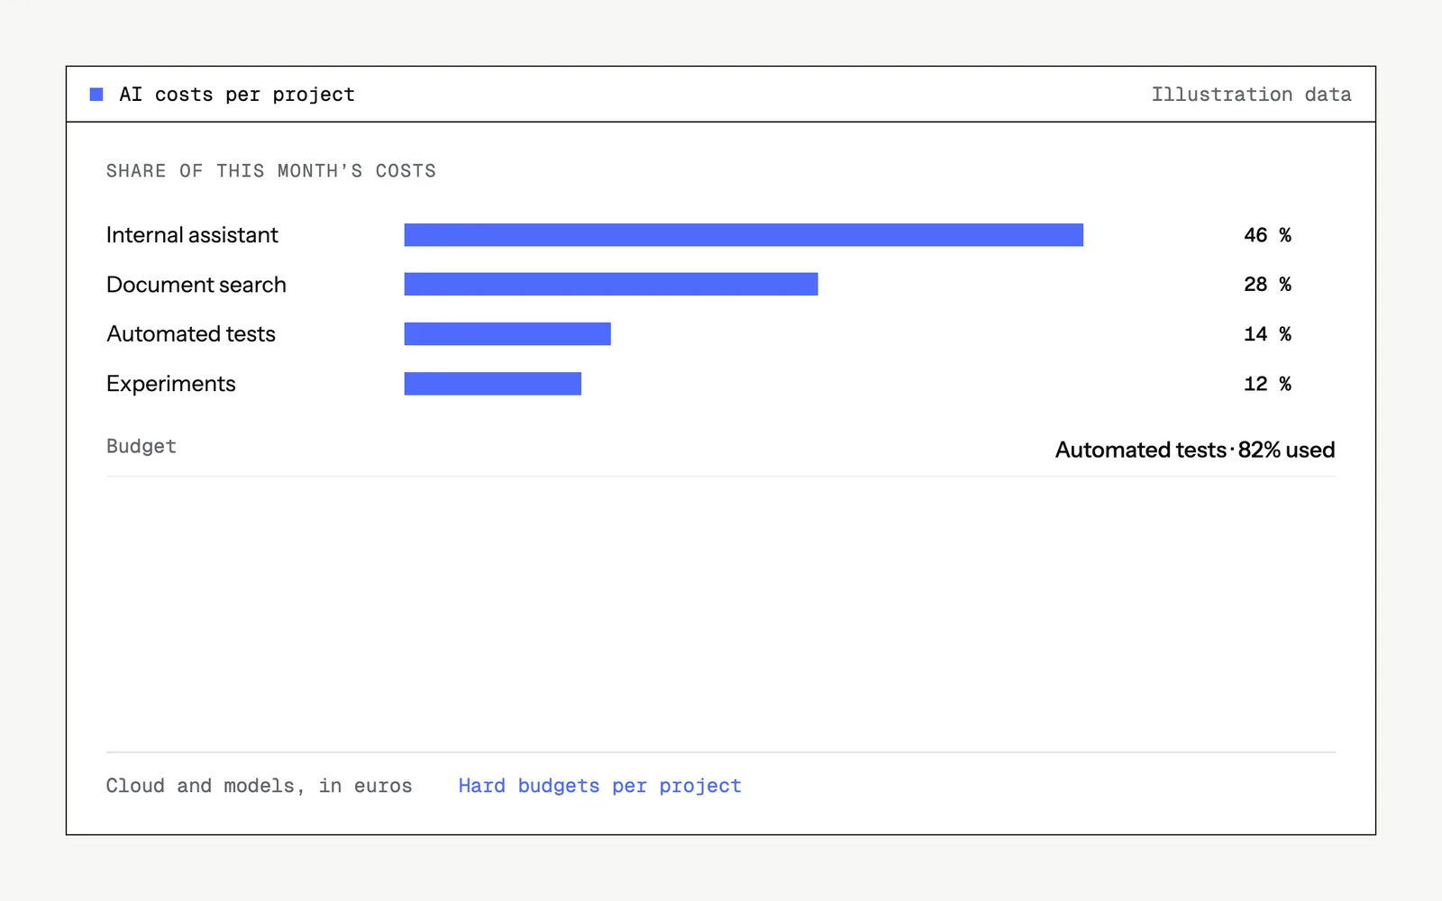Click the Document search cost bar
1442x901 pixels.
pos(611,285)
